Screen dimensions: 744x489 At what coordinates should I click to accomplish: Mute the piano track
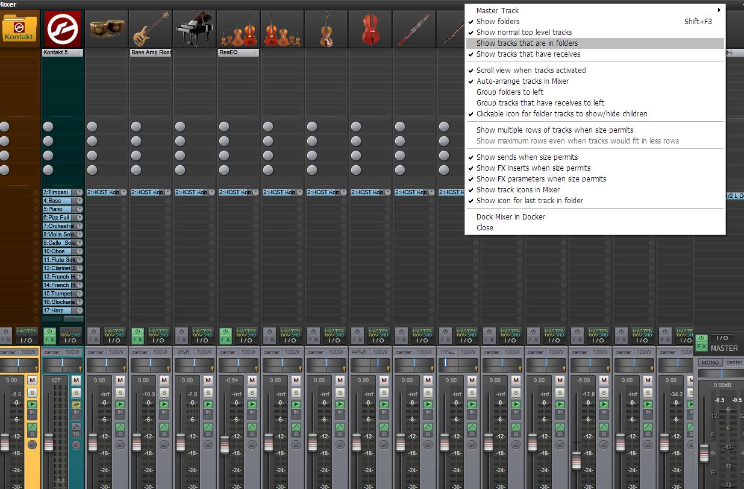point(208,380)
